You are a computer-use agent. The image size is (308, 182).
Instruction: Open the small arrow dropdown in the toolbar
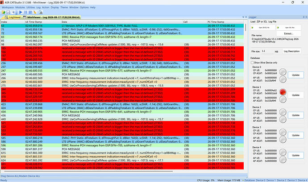click(13, 12)
